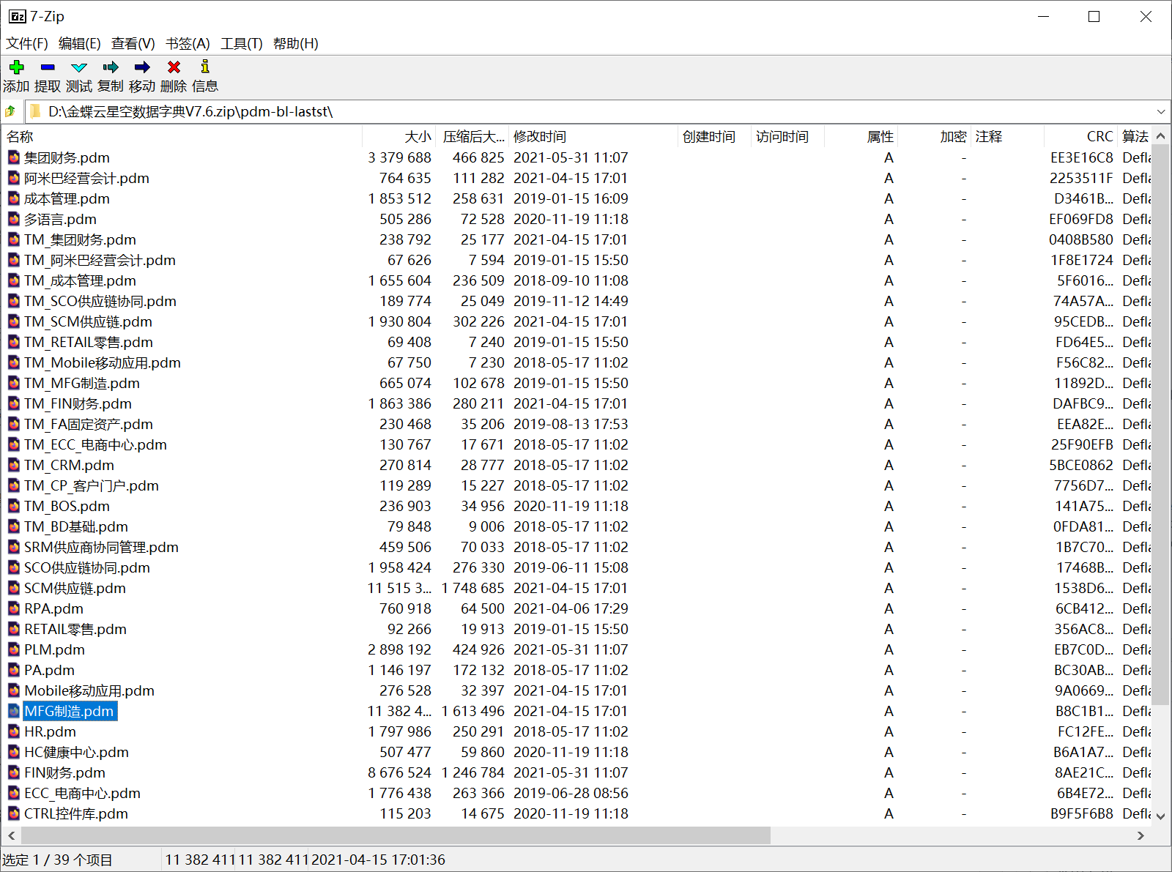
Task: Open the 工具(T) menu
Action: tap(242, 43)
